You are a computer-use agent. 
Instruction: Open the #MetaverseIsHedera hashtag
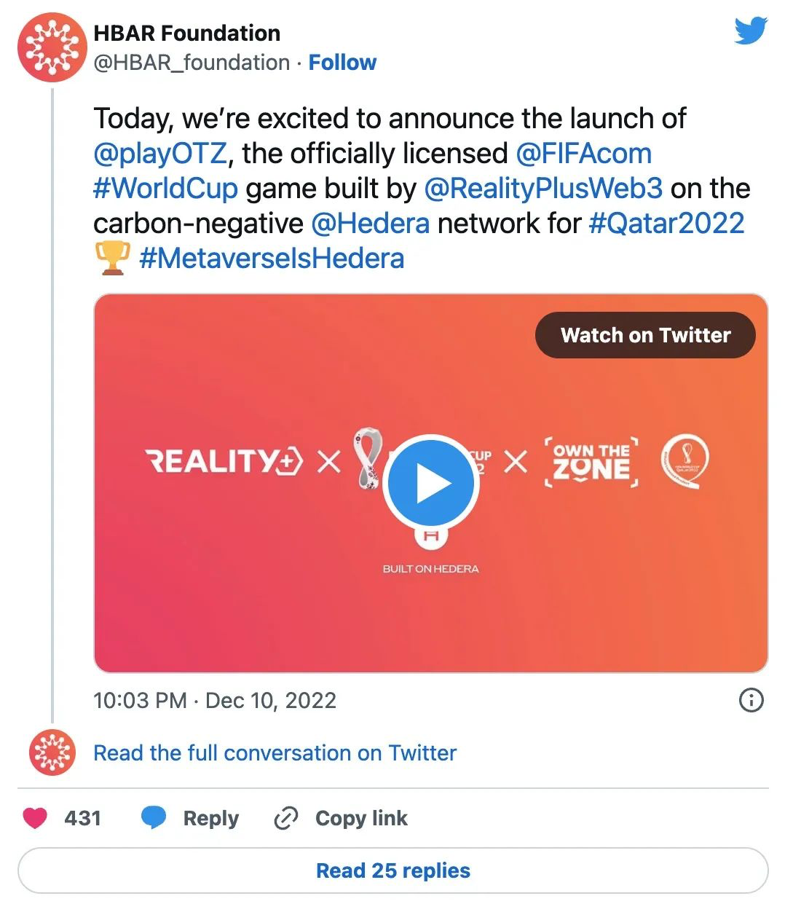click(x=272, y=259)
